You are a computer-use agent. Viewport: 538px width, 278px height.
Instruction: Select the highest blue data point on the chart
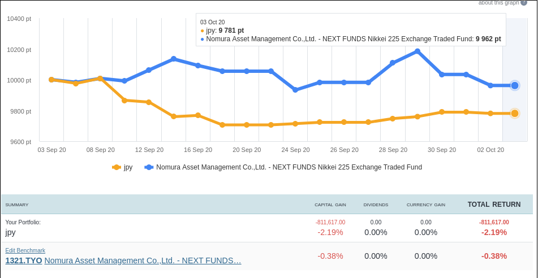click(x=418, y=51)
